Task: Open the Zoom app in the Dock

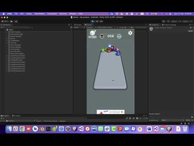Action: point(127,129)
